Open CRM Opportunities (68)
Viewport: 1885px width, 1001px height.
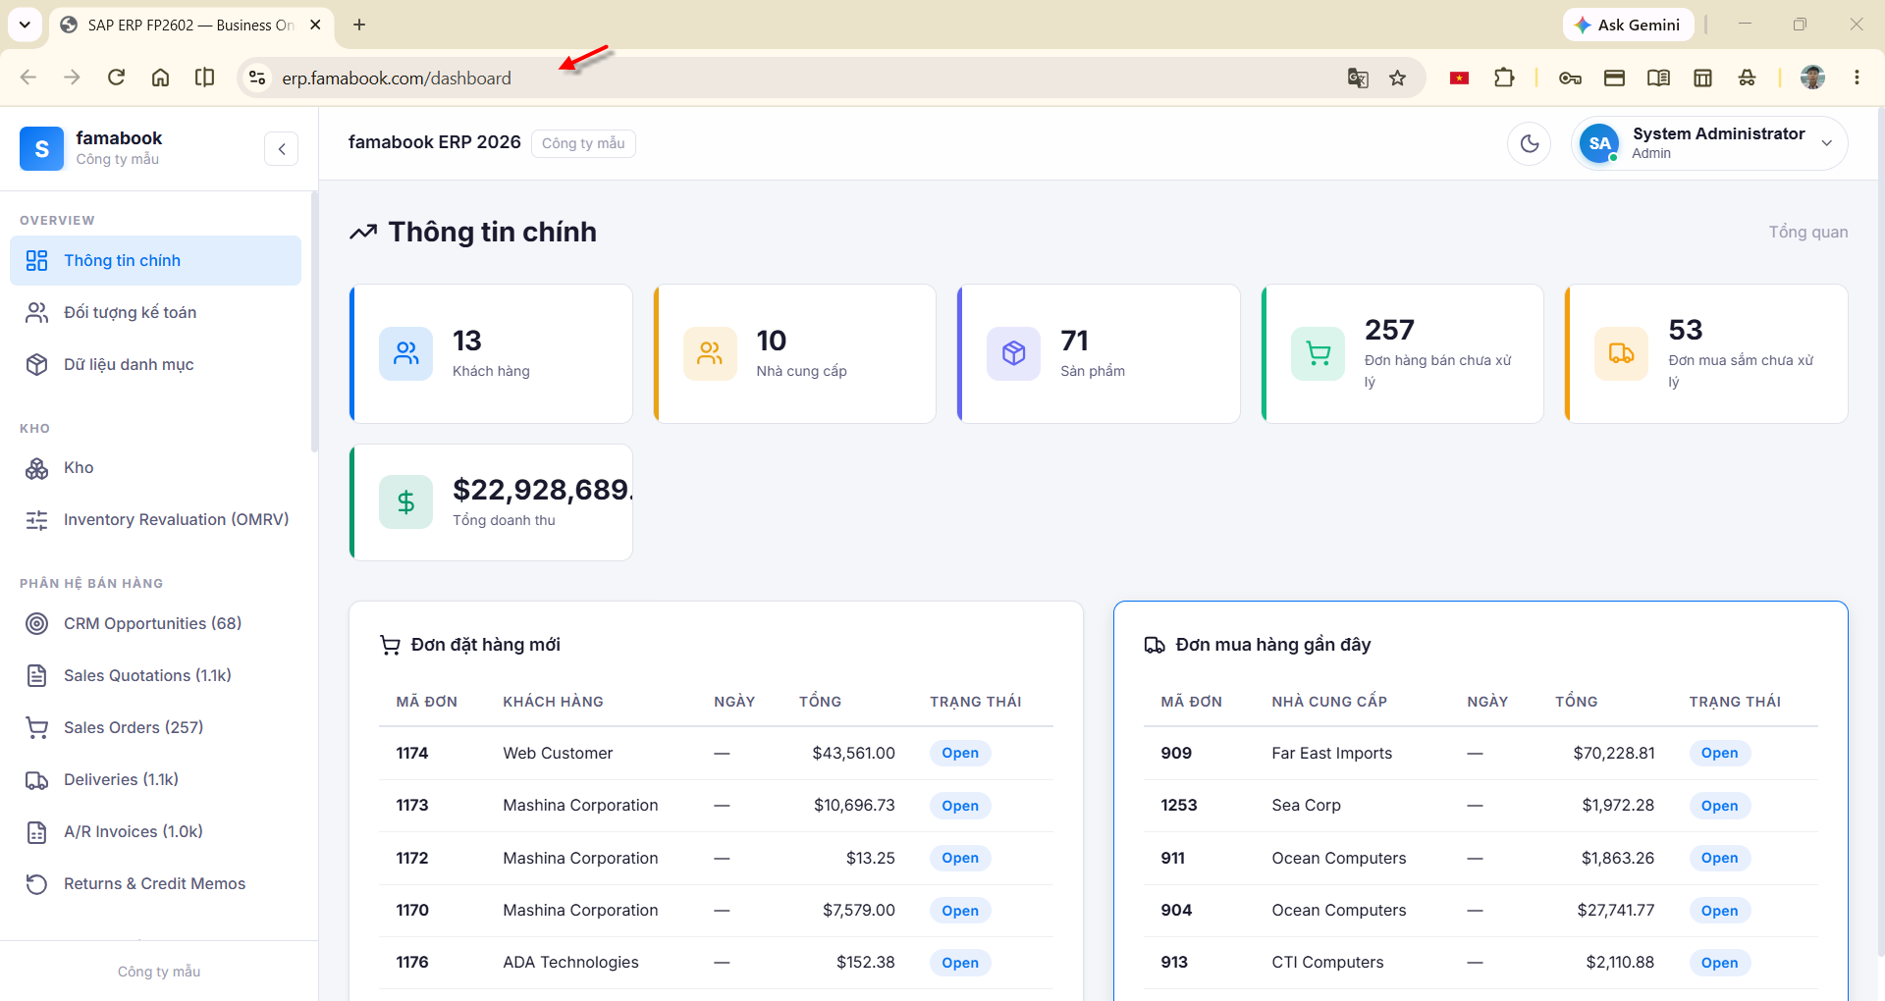(x=155, y=623)
